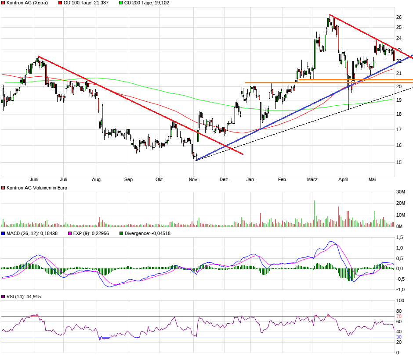Click the 'Jan.' month label on the axis
This screenshot has width=413, height=357.
251,179
